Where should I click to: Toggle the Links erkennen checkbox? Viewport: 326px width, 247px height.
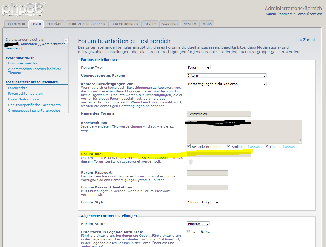tap(267, 146)
